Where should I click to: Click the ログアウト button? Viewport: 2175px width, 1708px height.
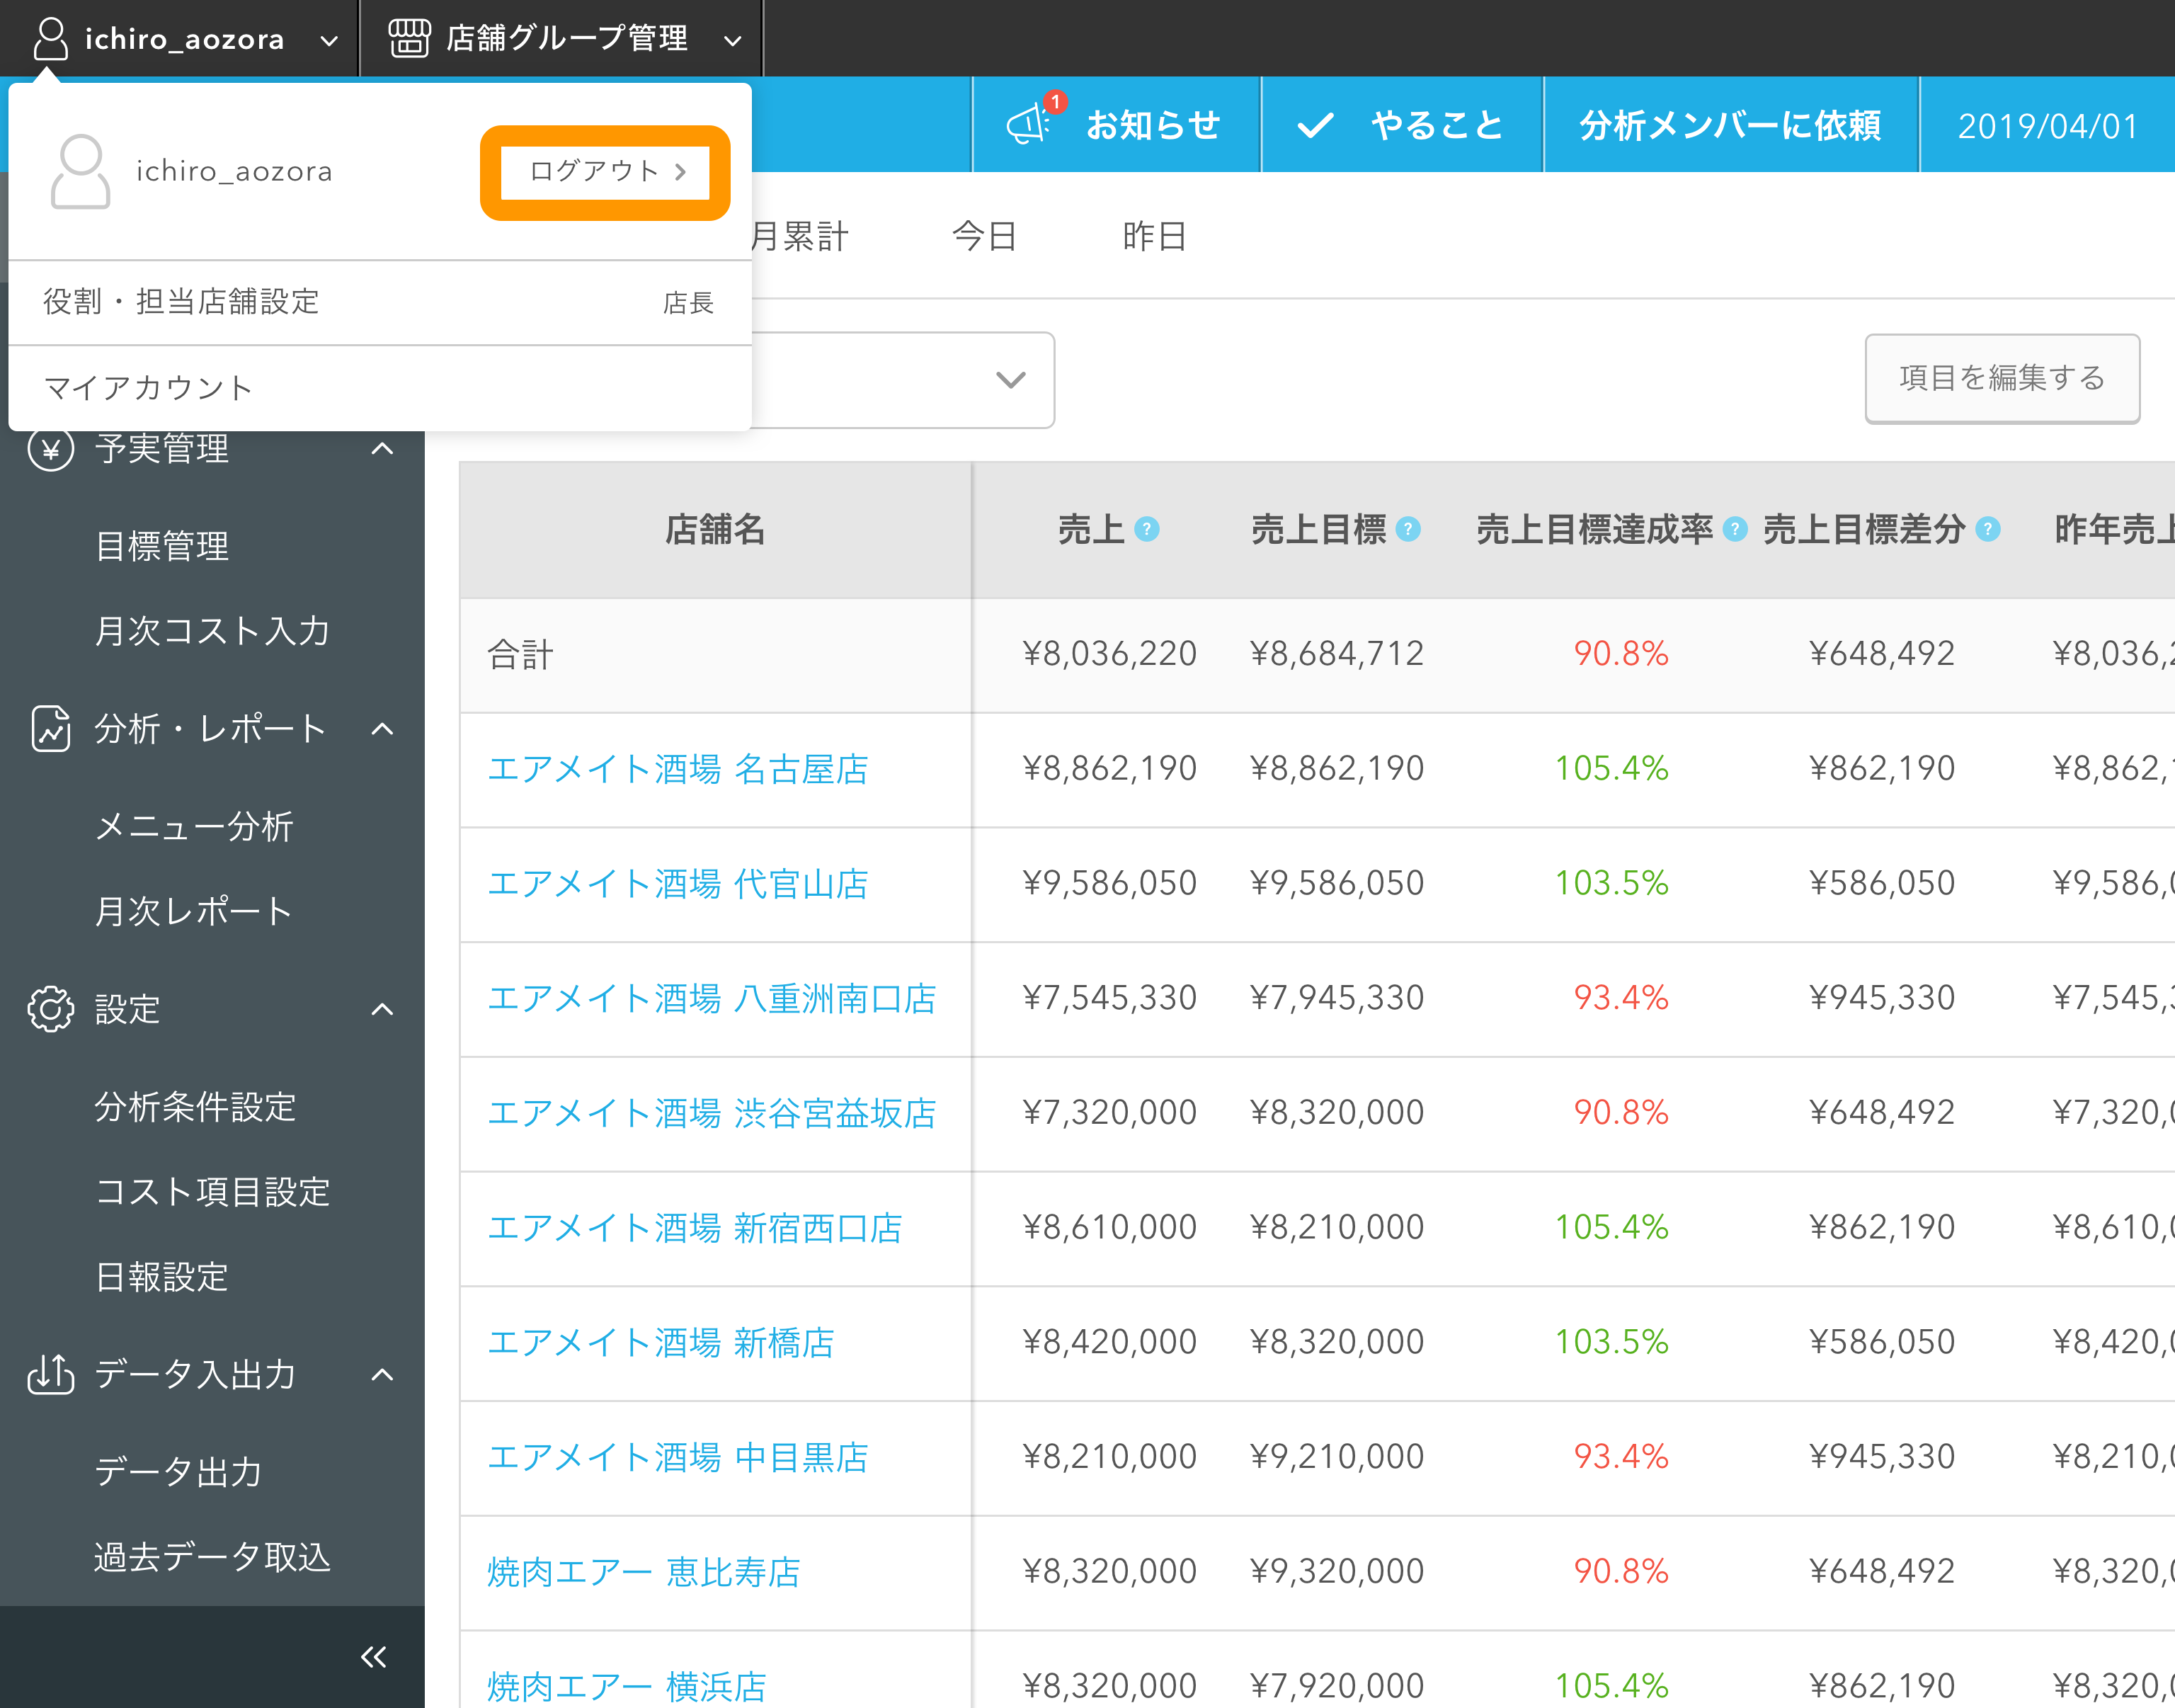pyautogui.click(x=605, y=172)
